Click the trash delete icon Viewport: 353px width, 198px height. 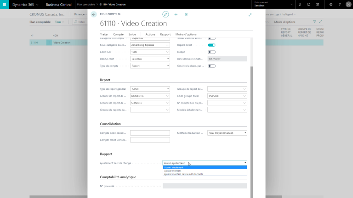[x=186, y=14]
